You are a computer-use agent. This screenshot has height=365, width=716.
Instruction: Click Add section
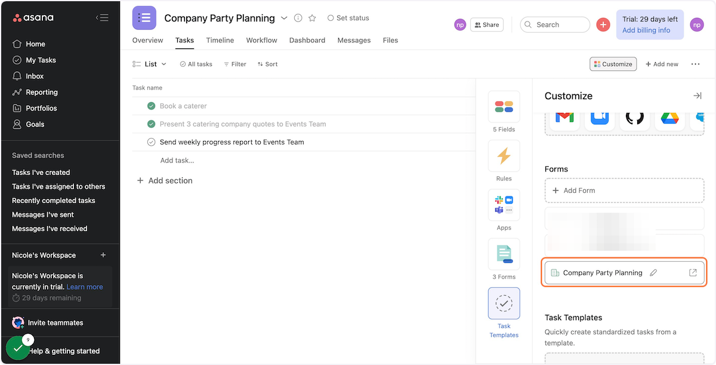[x=165, y=180]
